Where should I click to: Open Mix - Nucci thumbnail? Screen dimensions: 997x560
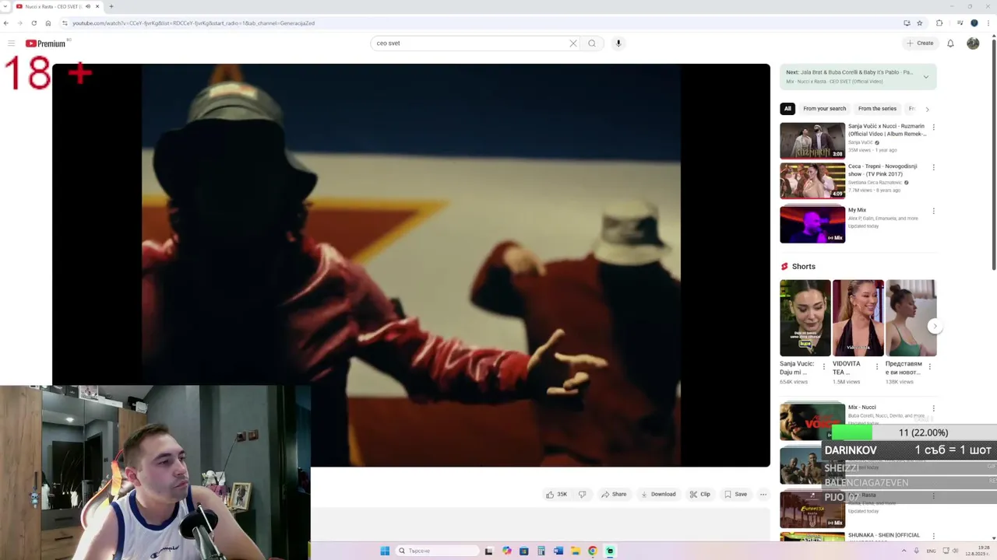812,422
